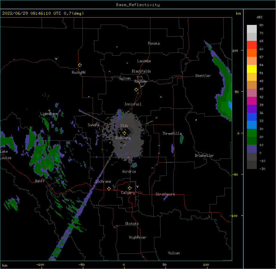
Task: Click the white asterisk above Limestone label
Action: pos(49,111)
